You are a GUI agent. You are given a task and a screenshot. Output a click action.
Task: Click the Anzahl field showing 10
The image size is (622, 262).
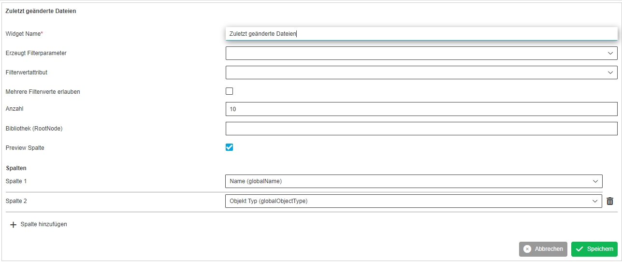click(421, 109)
